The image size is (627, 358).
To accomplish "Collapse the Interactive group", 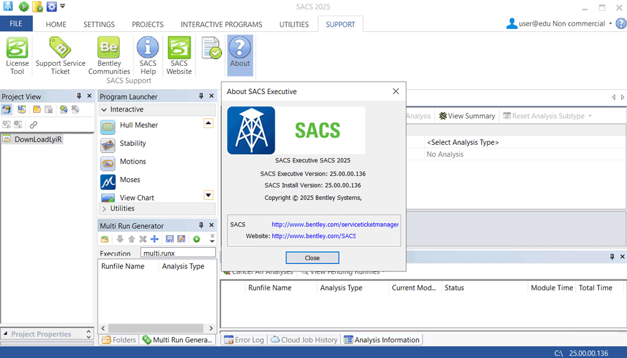I will tap(104, 110).
